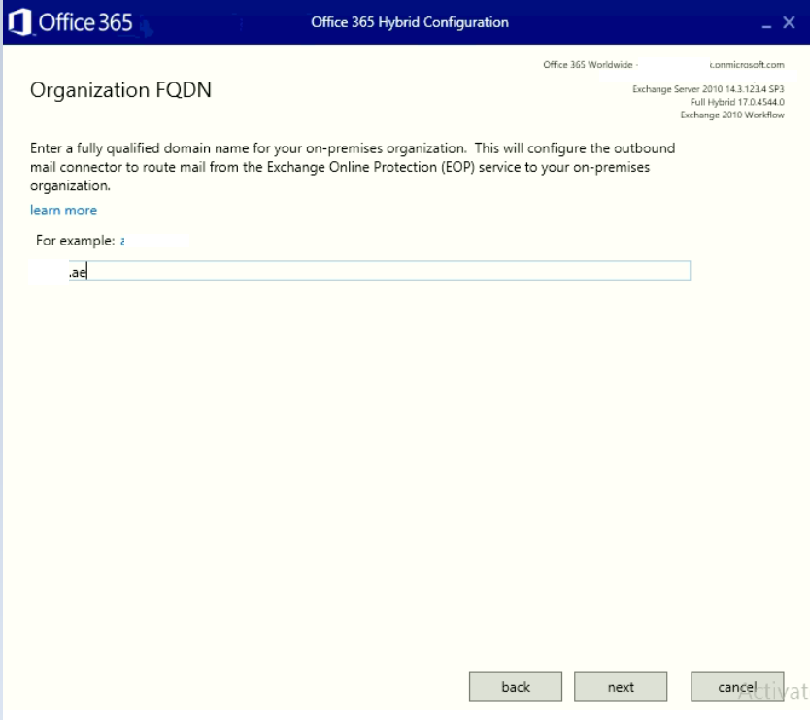Minimize the Hybrid Configuration window
This screenshot has height=720, width=810.
tap(766, 24)
